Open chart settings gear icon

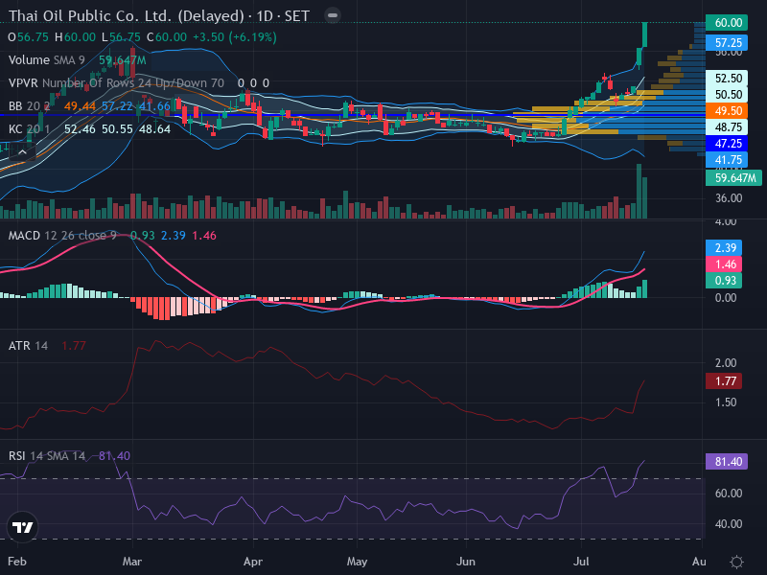(x=736, y=562)
